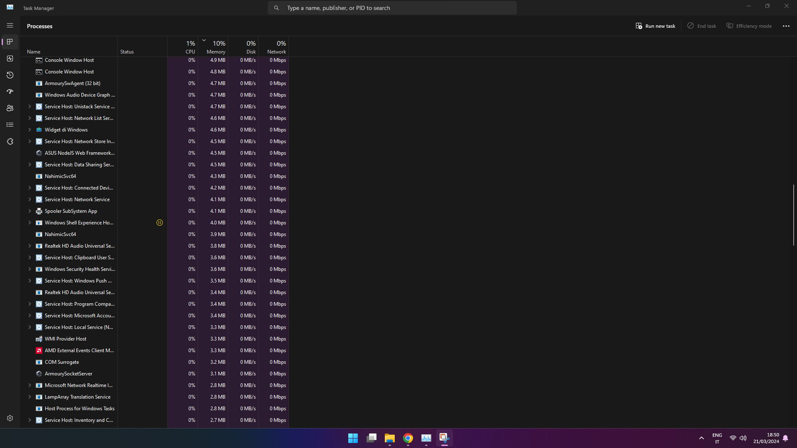Select Microsoft Network Realtime Inspection row
The image size is (797, 448).
[154, 385]
